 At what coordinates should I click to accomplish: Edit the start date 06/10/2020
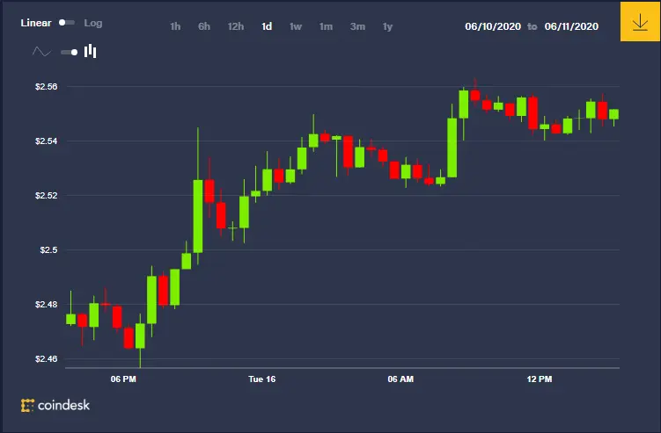point(493,26)
